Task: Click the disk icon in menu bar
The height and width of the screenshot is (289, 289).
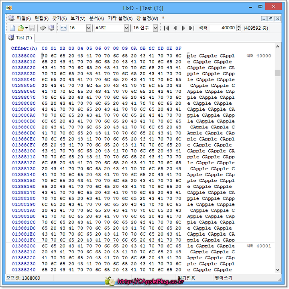Action: coord(11,18)
